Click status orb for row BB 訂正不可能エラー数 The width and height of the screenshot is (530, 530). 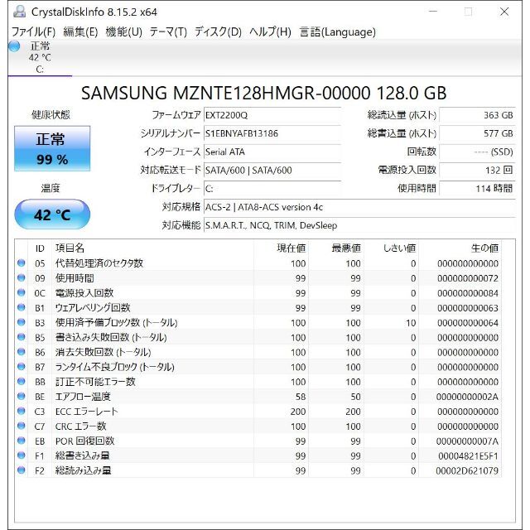pyautogui.click(x=22, y=381)
